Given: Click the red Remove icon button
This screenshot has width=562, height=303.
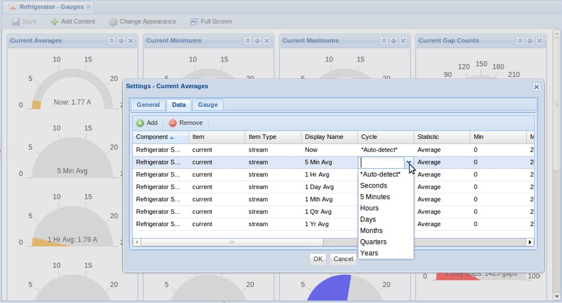Looking at the screenshot, I should 173,123.
